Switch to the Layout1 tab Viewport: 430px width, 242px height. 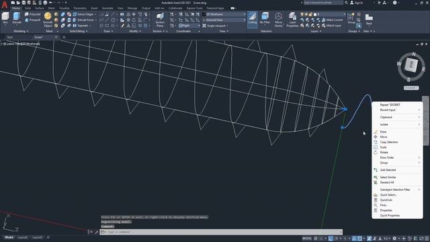click(x=22, y=237)
